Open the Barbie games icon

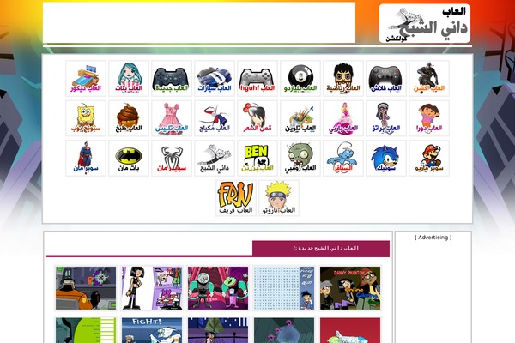point(343,118)
